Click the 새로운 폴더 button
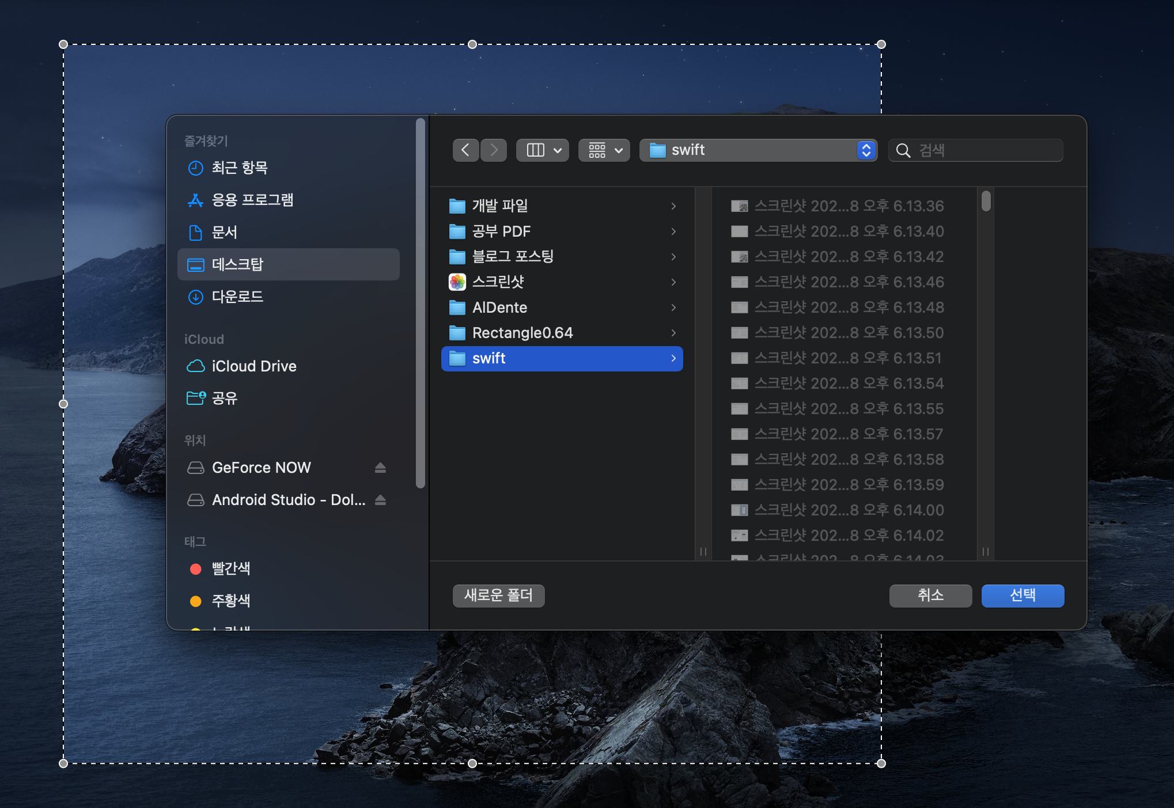This screenshot has height=808, width=1174. 498,595
